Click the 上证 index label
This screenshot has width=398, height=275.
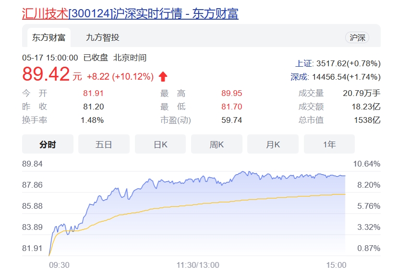(304, 63)
